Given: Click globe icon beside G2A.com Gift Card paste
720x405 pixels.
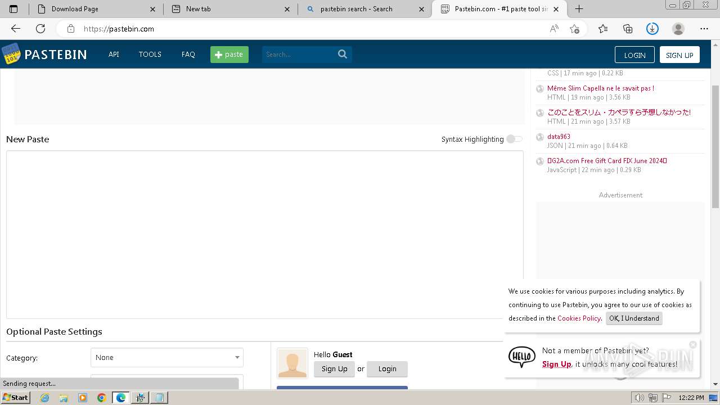Looking at the screenshot, I should click(540, 161).
